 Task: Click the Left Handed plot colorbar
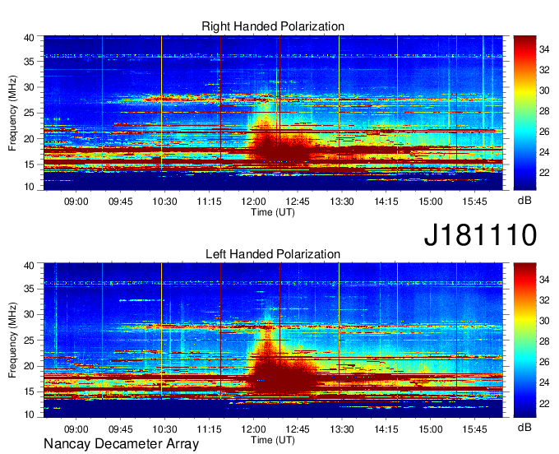tap(524, 340)
